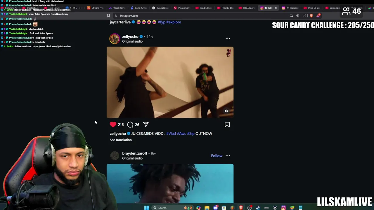The width and height of the screenshot is (374, 210).
Task: Switch to the Lessons in tab
Action: click(x=333, y=8)
